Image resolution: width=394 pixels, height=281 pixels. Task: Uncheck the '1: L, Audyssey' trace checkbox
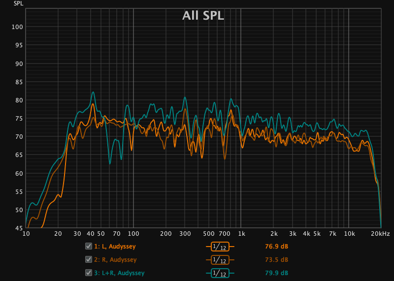point(89,246)
